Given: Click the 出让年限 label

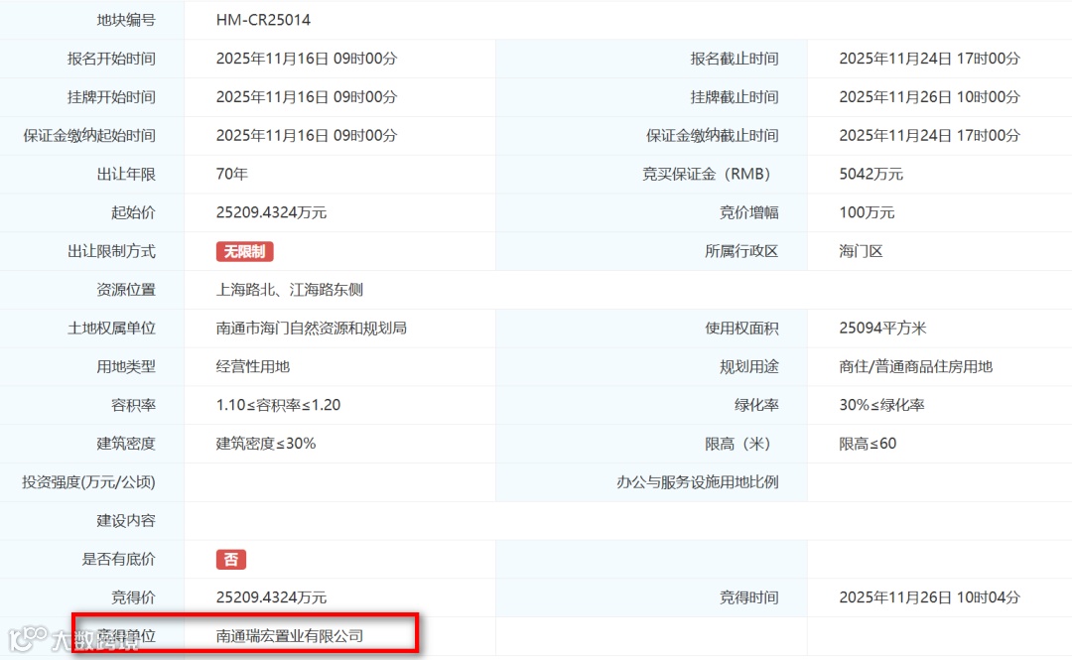Looking at the screenshot, I should 126,175.
